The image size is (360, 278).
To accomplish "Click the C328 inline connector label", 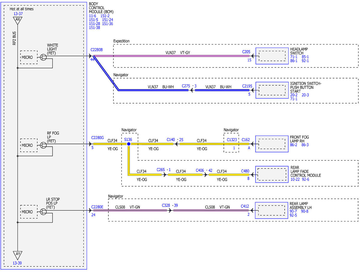I will click(x=166, y=205).
